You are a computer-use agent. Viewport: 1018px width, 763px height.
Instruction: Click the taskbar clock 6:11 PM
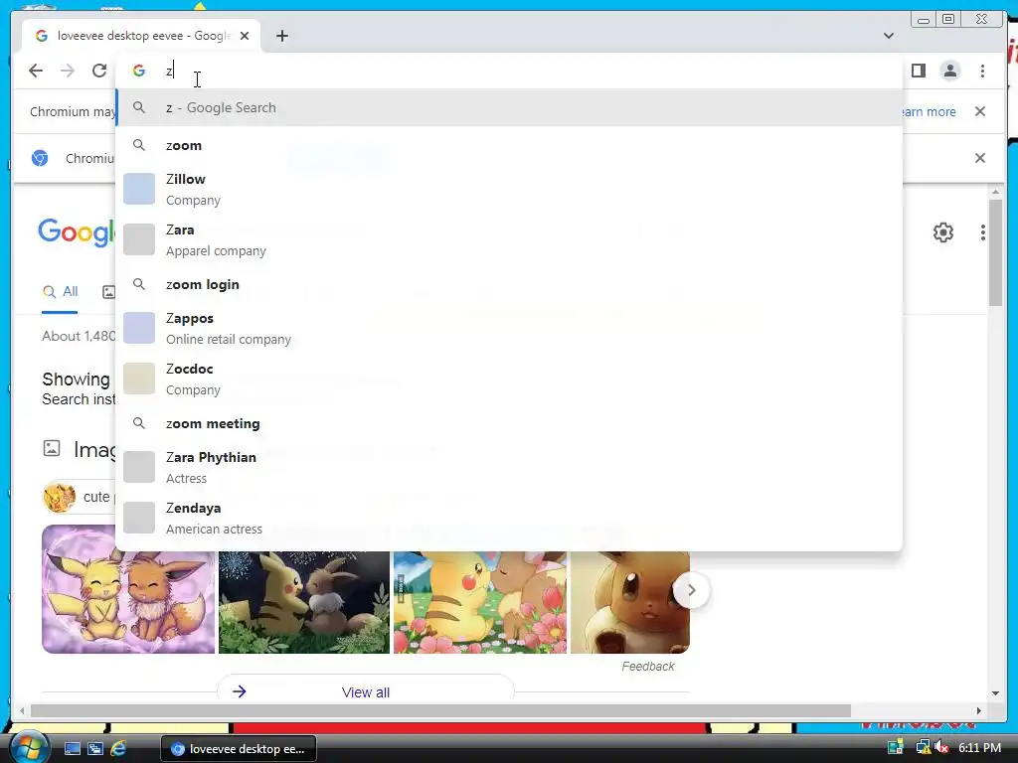tap(979, 748)
